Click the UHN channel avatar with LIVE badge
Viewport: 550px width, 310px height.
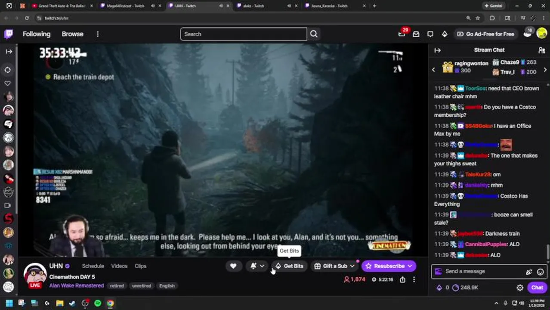35,276
